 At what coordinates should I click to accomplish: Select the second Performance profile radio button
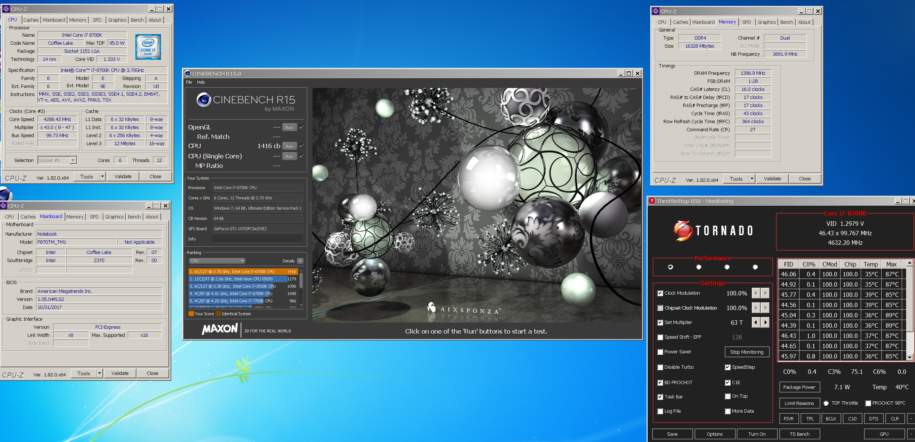pyautogui.click(x=699, y=267)
